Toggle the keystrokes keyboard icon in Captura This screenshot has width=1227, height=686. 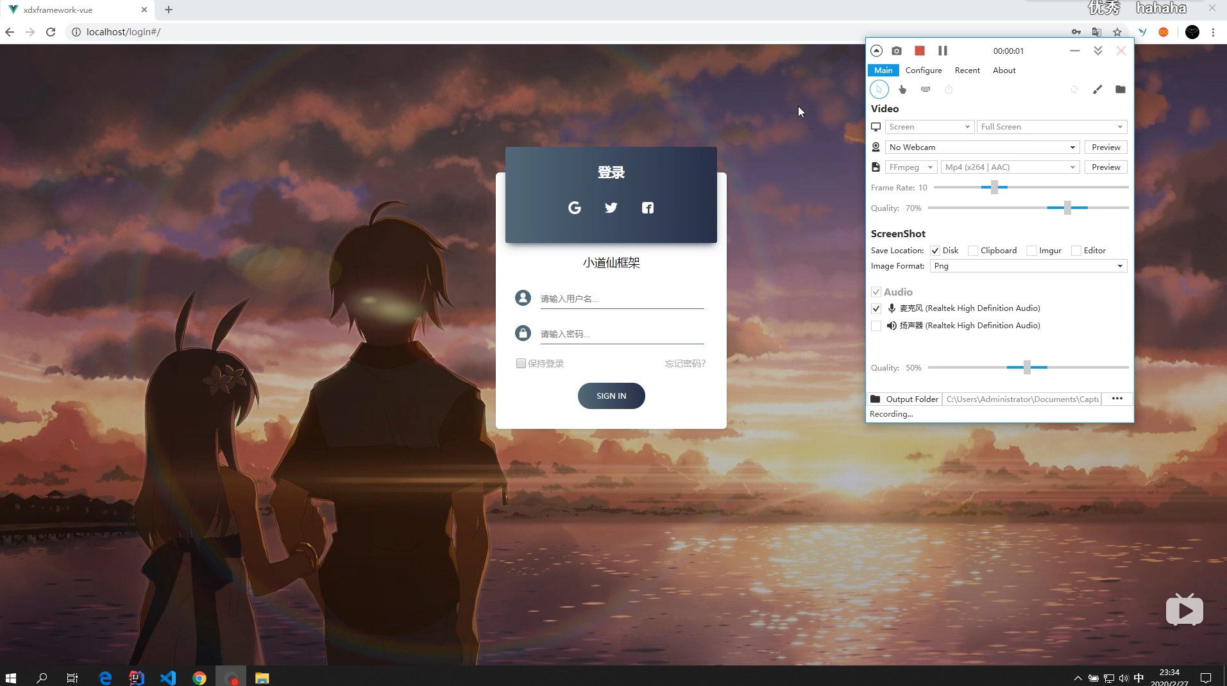click(926, 89)
